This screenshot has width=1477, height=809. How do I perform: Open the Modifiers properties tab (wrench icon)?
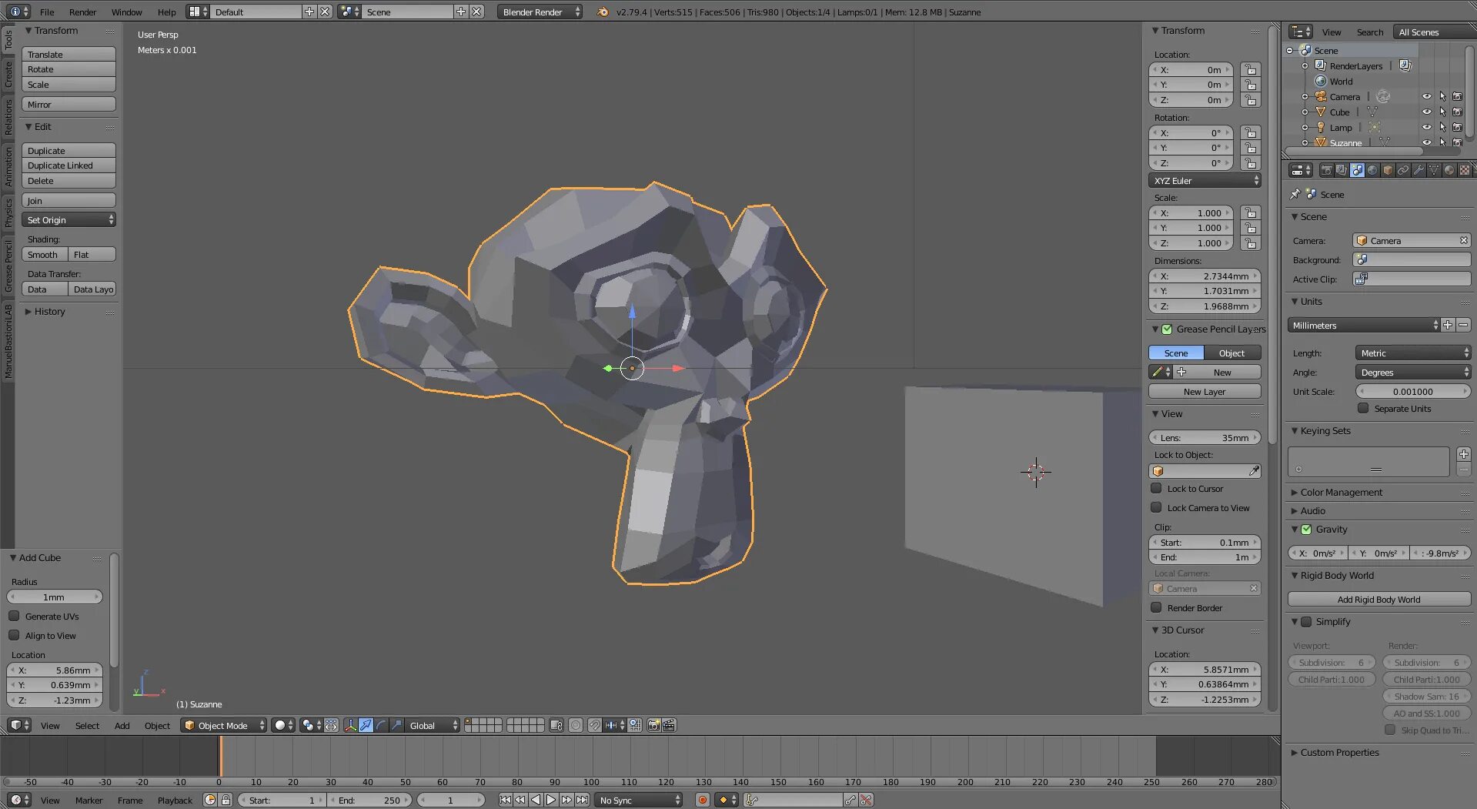tap(1419, 170)
